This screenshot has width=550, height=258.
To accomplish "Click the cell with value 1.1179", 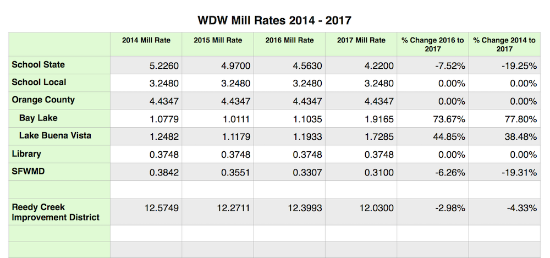I will point(218,136).
